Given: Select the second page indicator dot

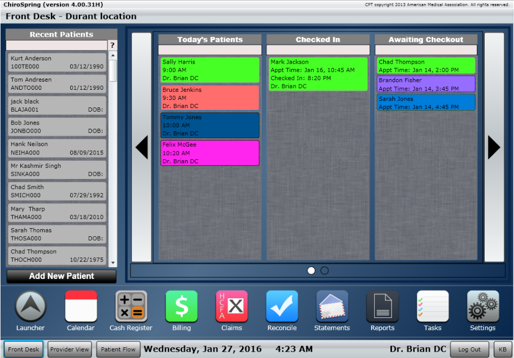Looking at the screenshot, I should 324,270.
